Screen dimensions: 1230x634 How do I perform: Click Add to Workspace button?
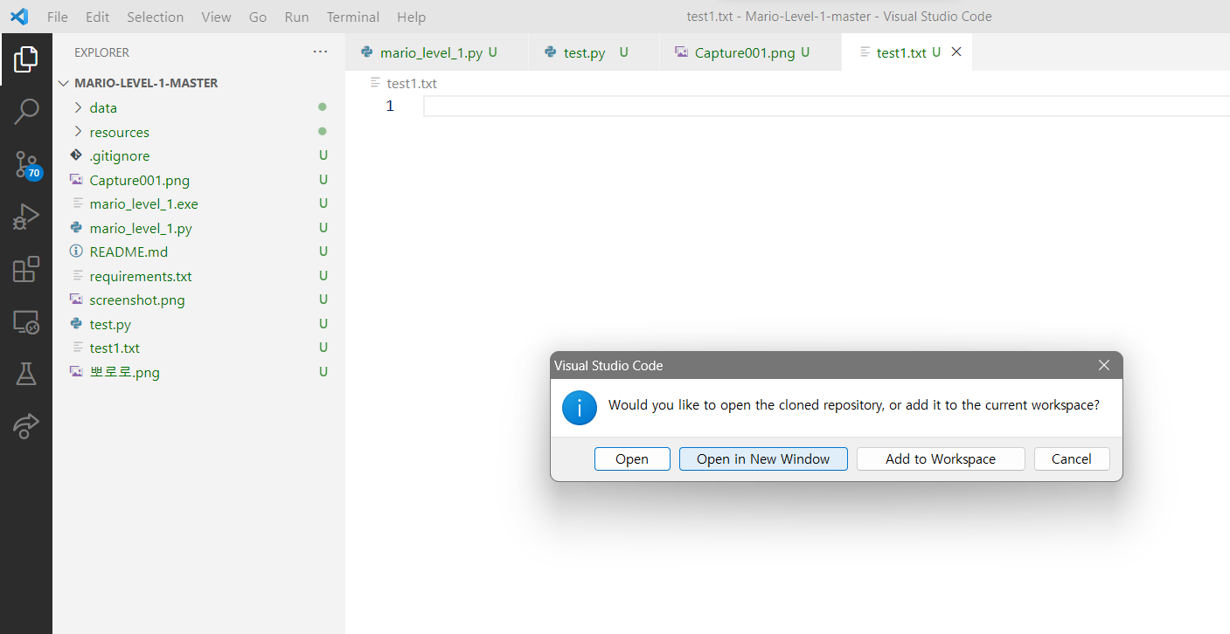click(x=941, y=459)
